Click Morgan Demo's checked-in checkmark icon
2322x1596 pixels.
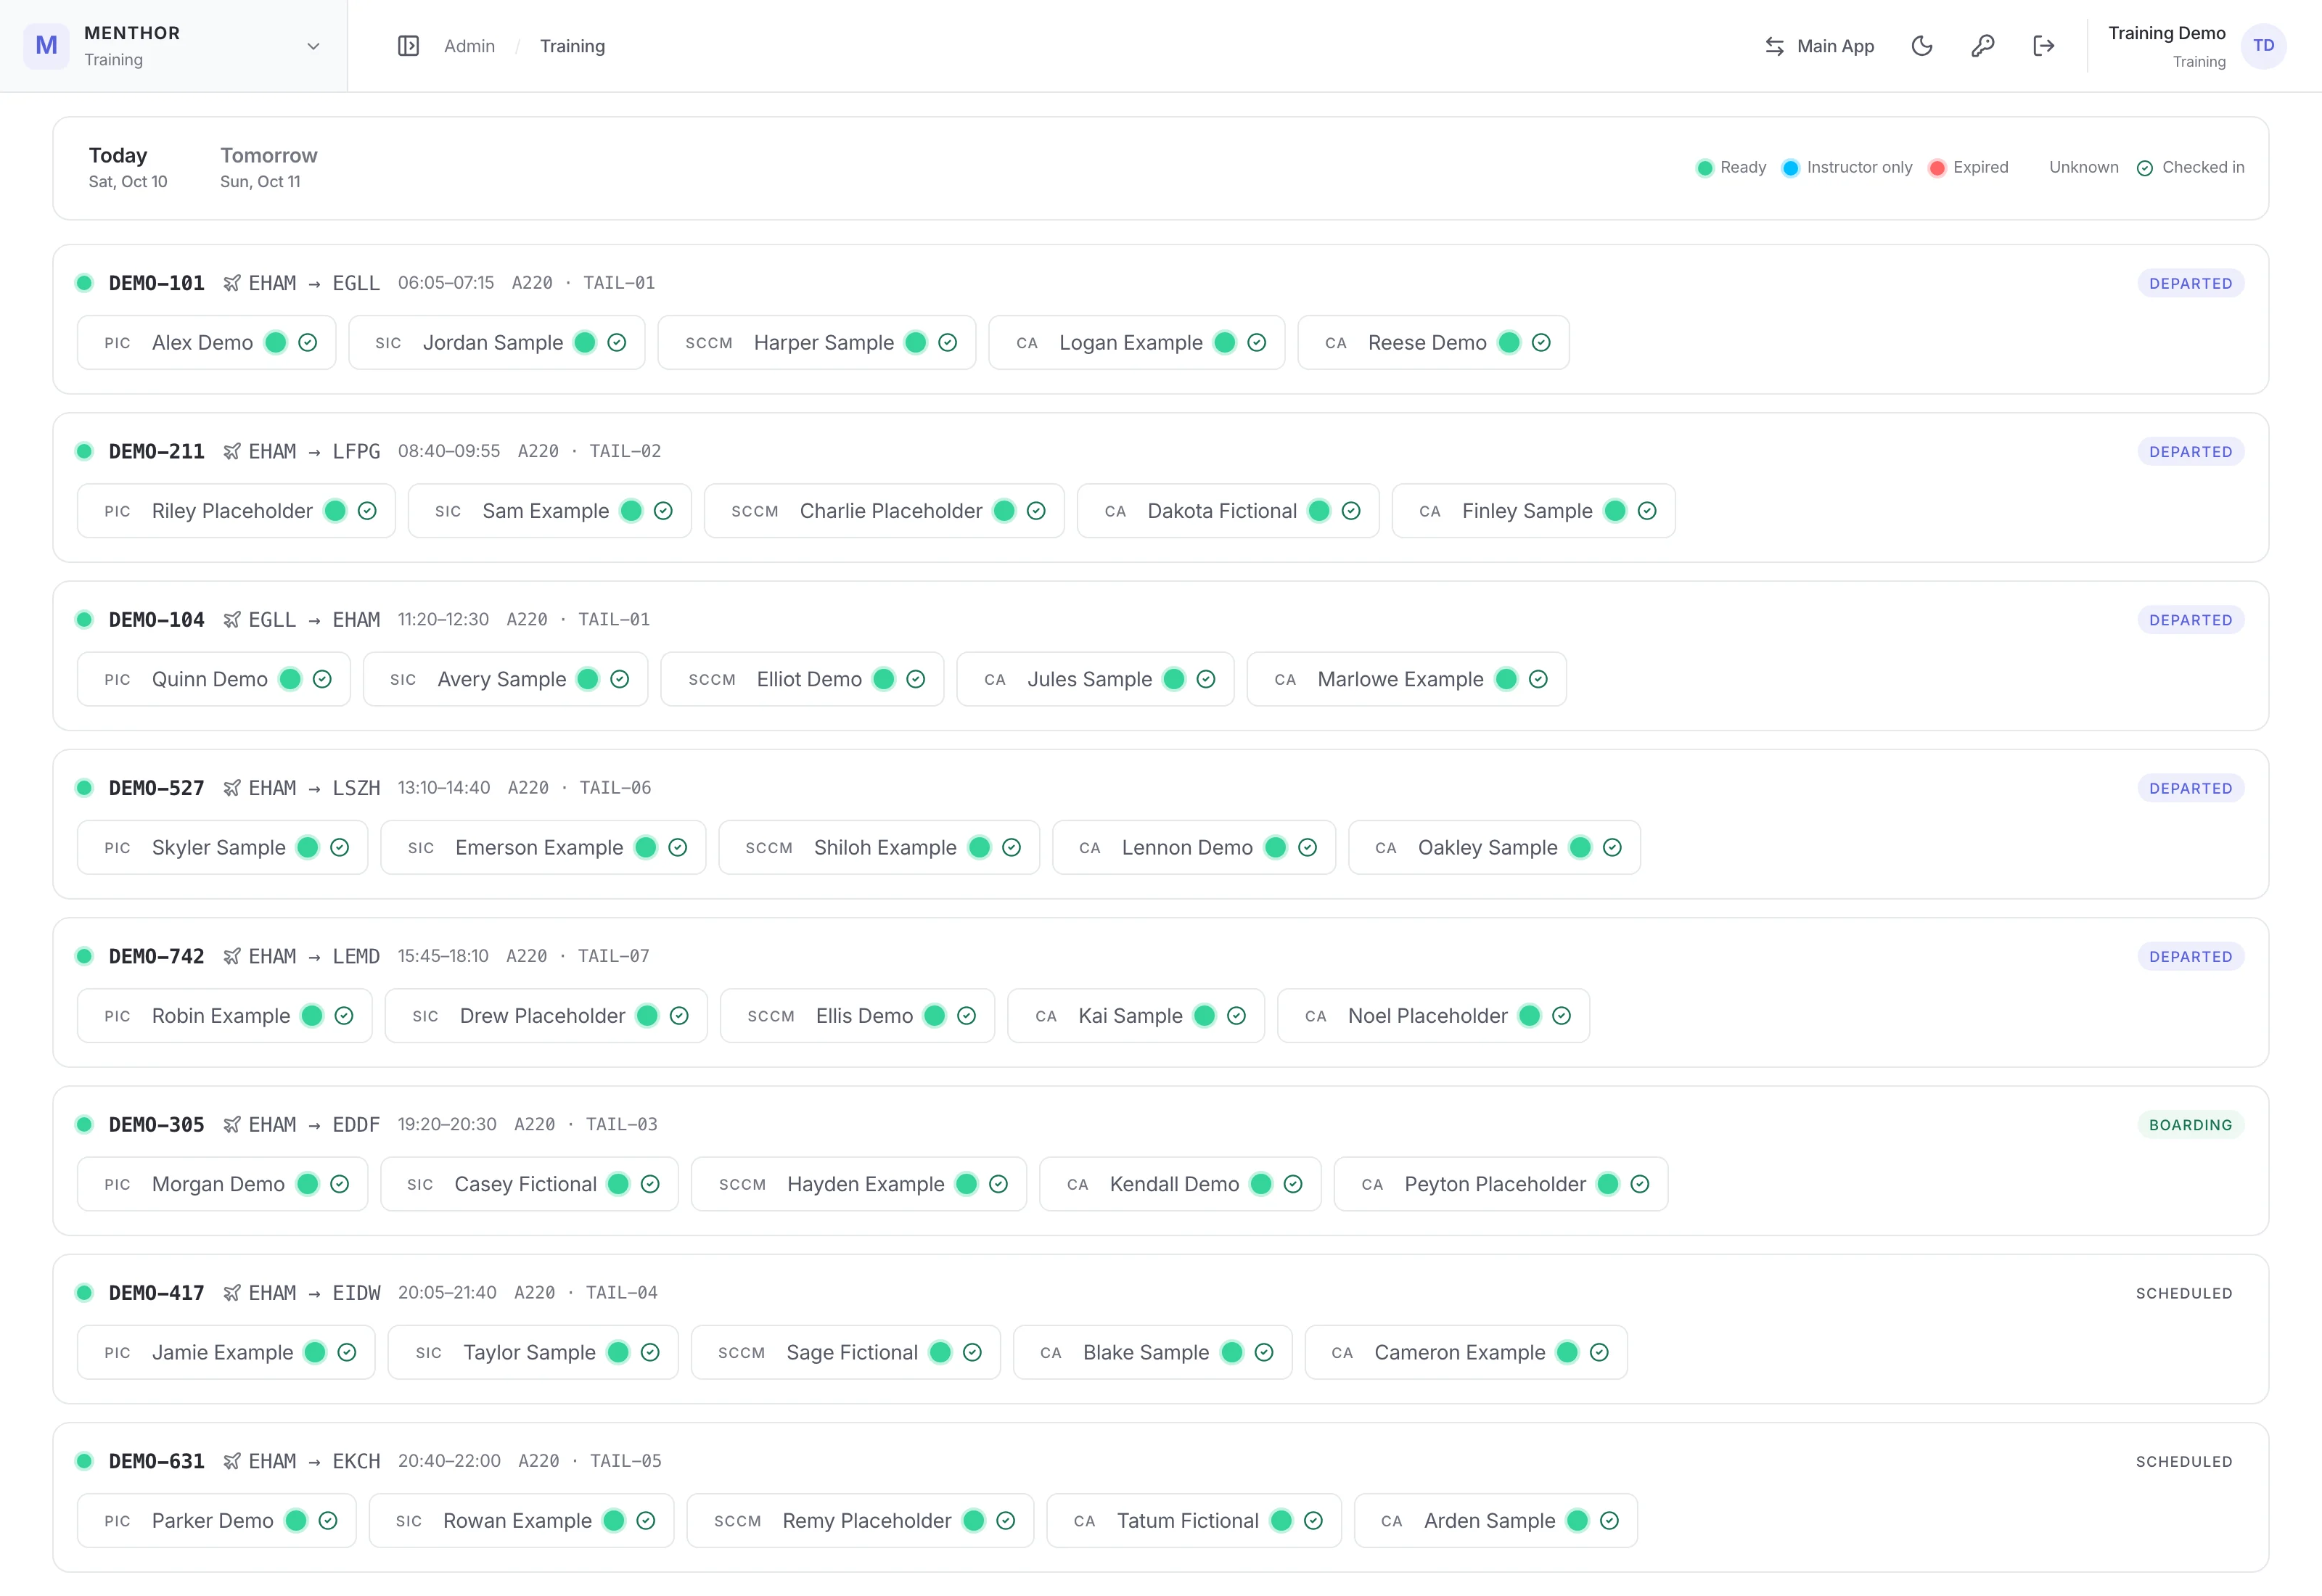pos(340,1184)
